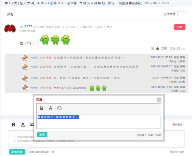Click insert image icon in bottom editor
Screen dimensions: 192x156
32,124
